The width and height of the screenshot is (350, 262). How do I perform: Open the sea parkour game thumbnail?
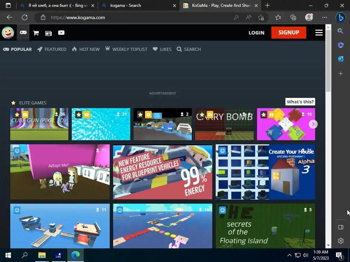tap(162, 226)
